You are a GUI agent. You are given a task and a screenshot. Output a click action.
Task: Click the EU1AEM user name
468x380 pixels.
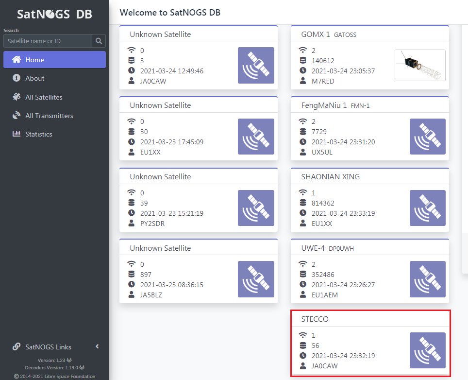point(324,295)
